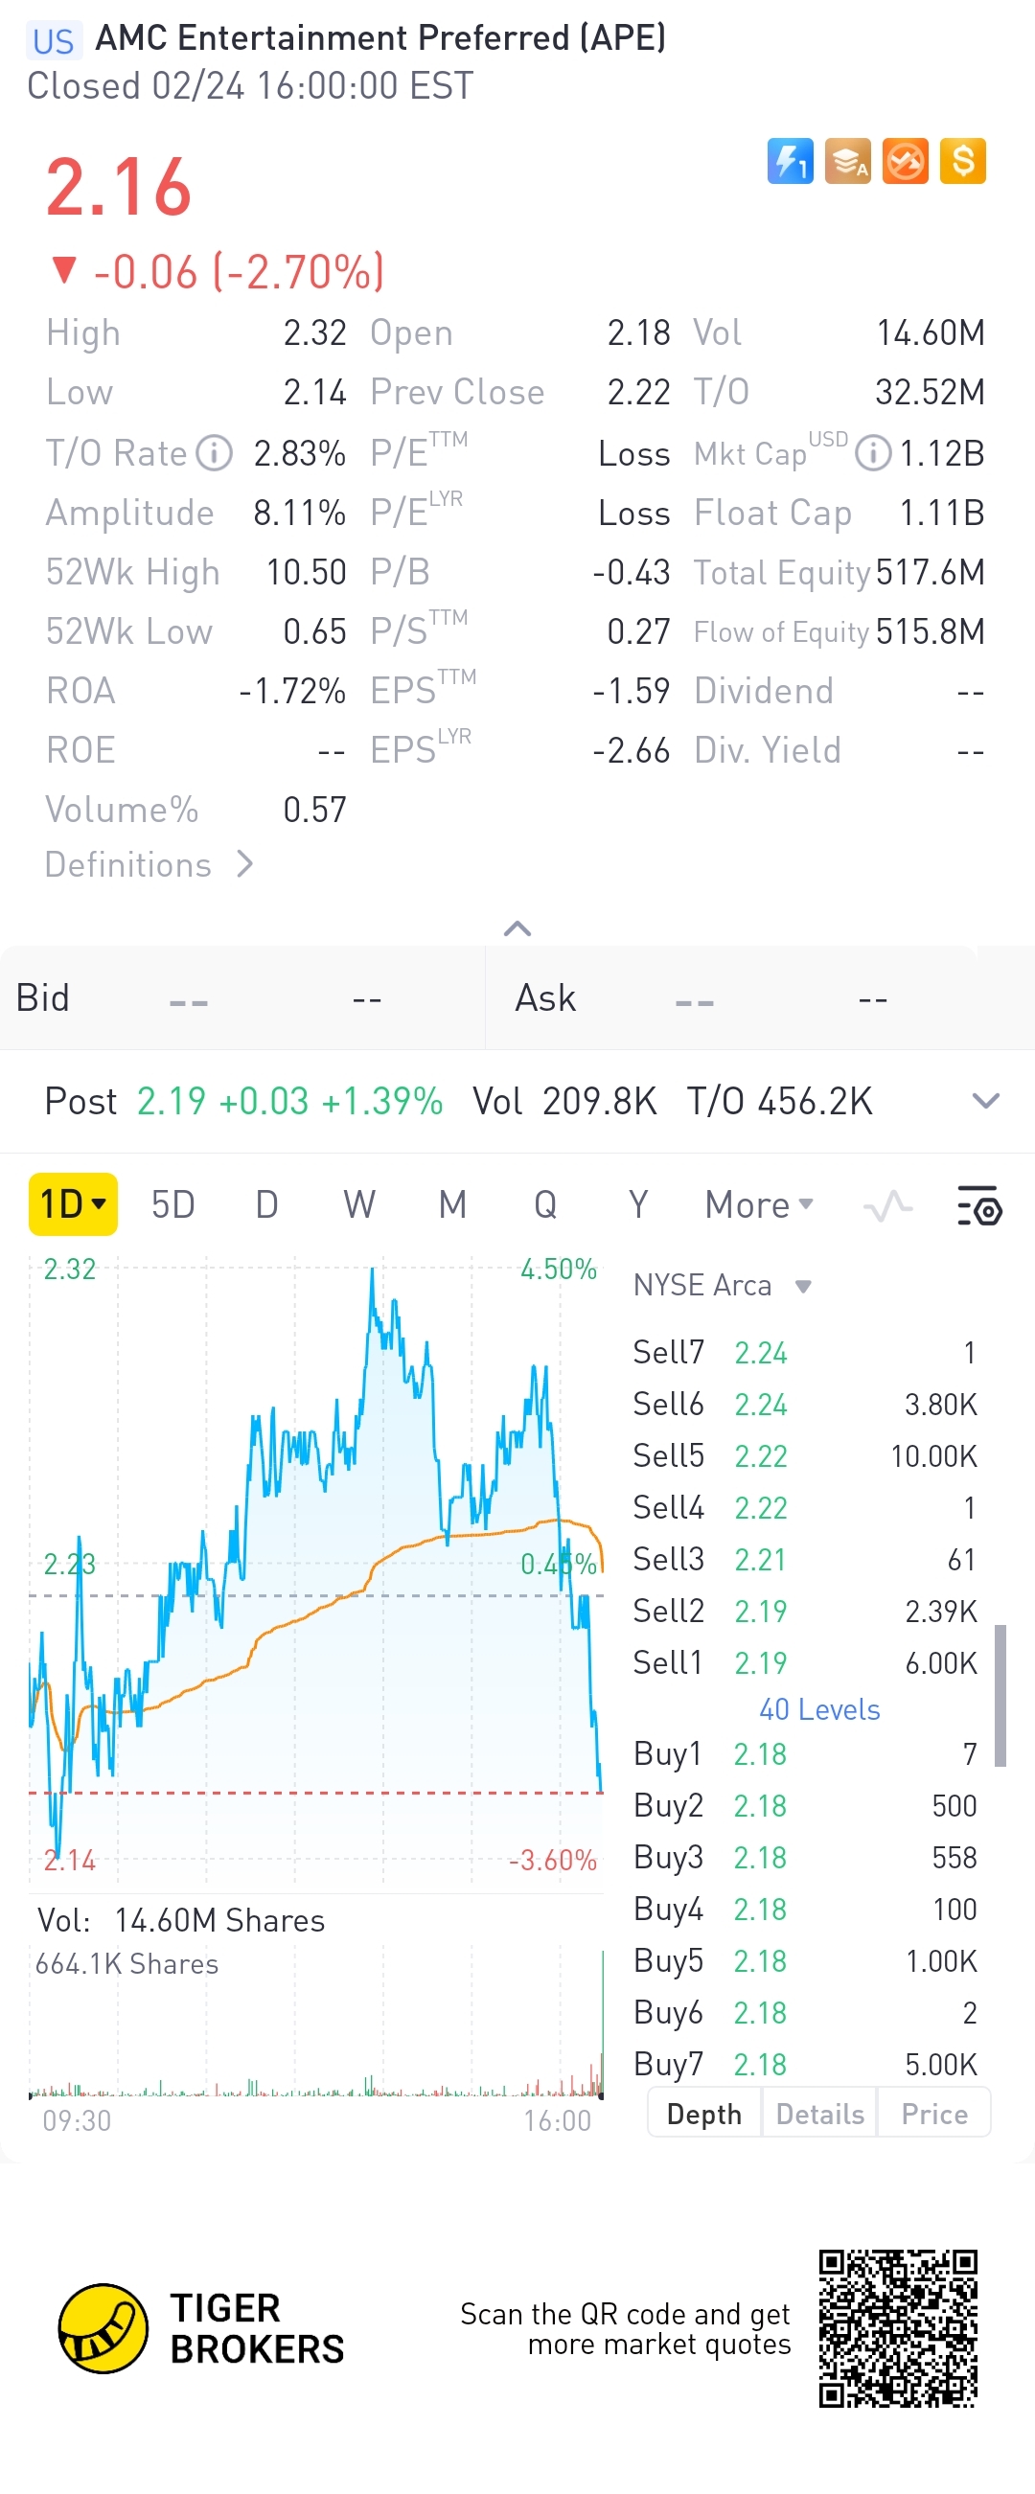Select the Price tab

[x=933, y=2114]
